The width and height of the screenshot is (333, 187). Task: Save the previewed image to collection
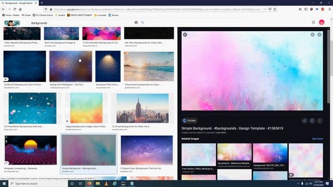tap(312, 121)
